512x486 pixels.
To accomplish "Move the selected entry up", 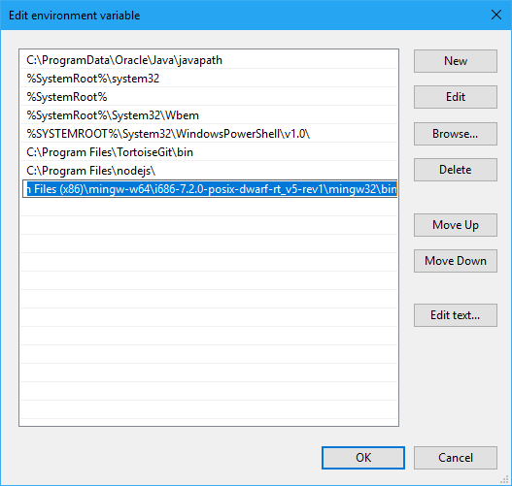I will (x=456, y=225).
